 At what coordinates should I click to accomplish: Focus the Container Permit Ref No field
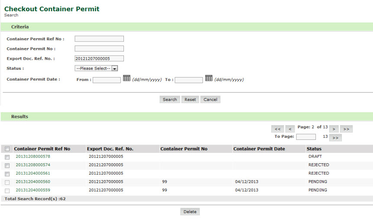pos(99,39)
